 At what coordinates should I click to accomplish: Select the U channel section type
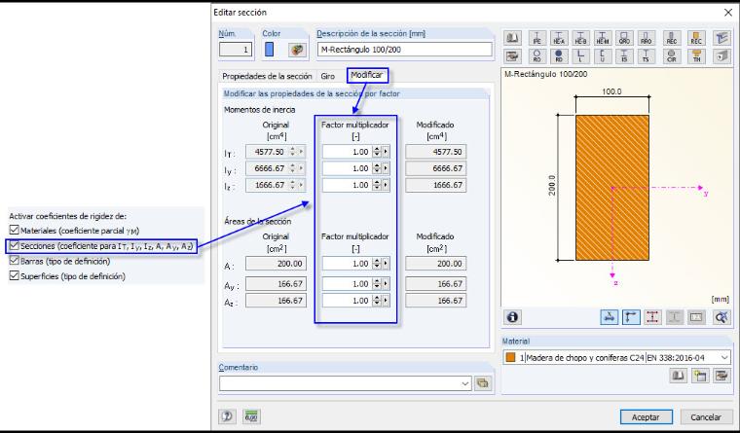click(603, 56)
